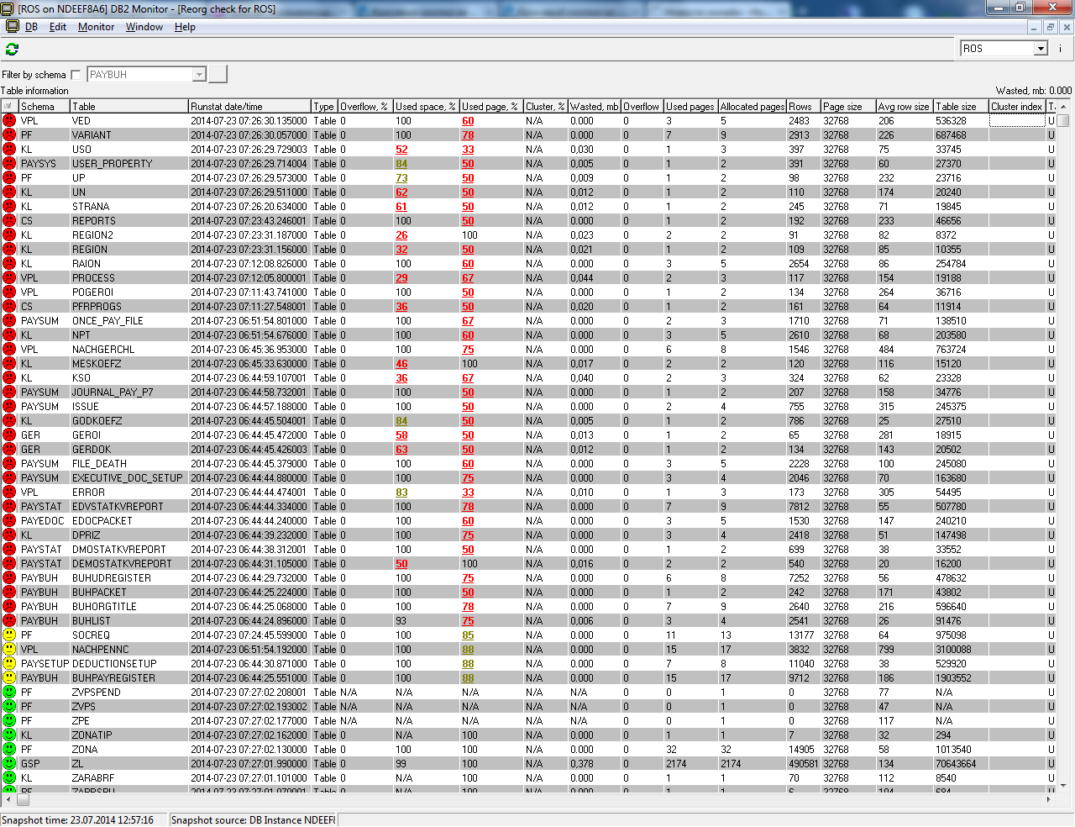
Task: Click the blank button next to schema dropdown
Action: pos(218,75)
